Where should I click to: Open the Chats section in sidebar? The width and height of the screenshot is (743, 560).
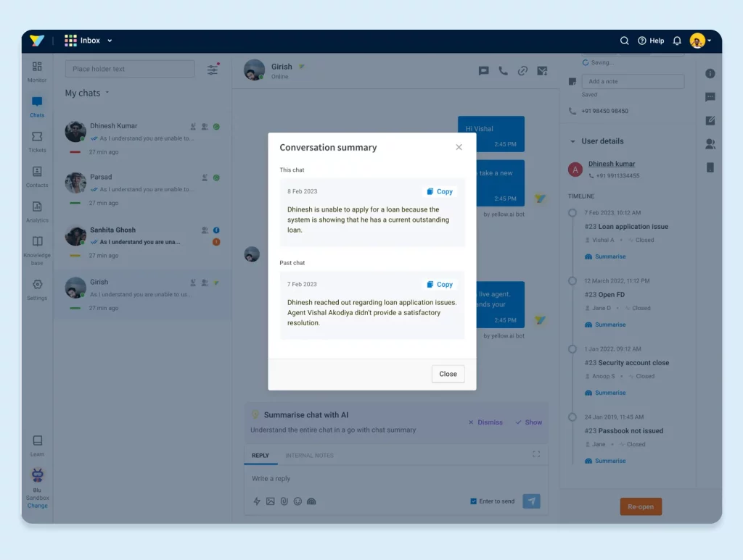coord(37,107)
